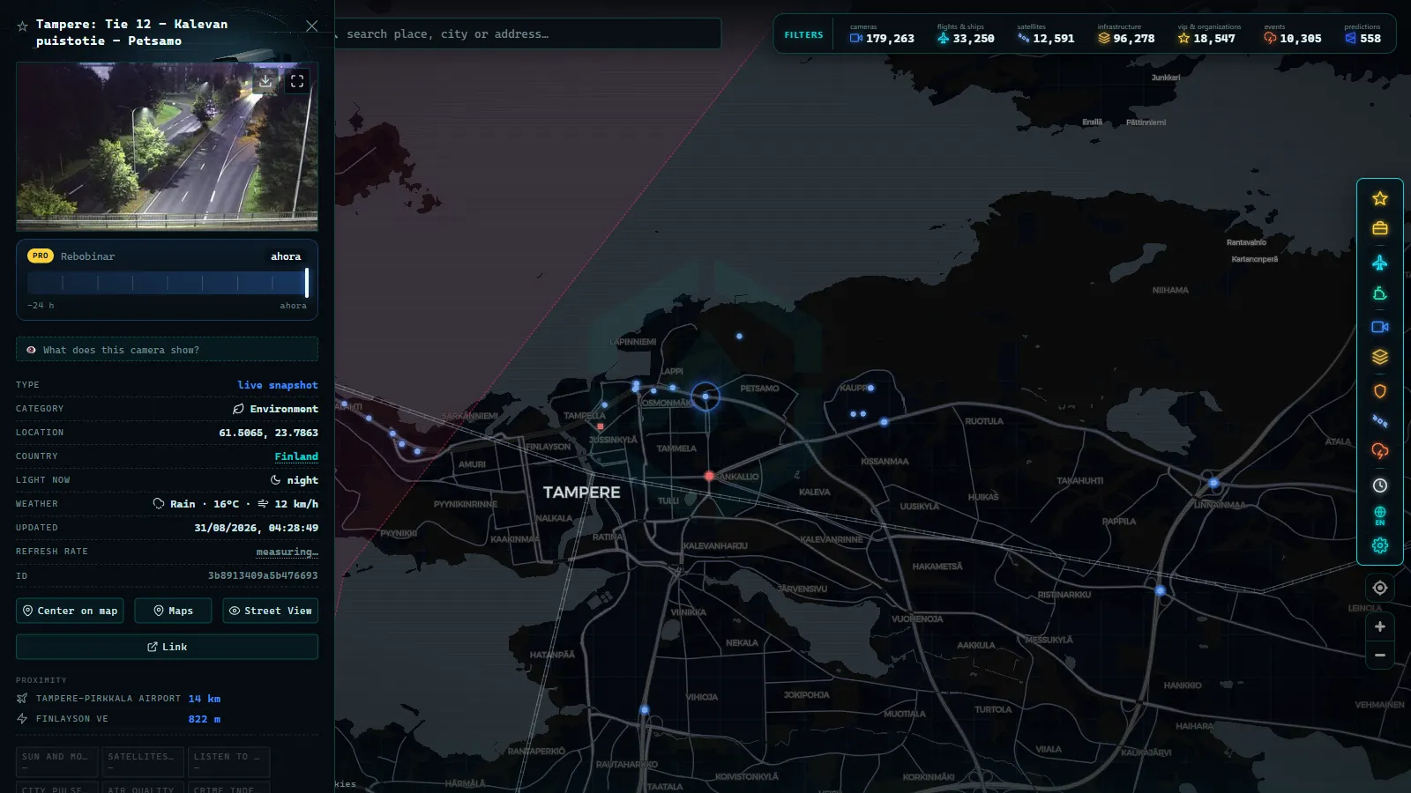
Task: Expand the SATELLITES… card
Action: (142, 762)
